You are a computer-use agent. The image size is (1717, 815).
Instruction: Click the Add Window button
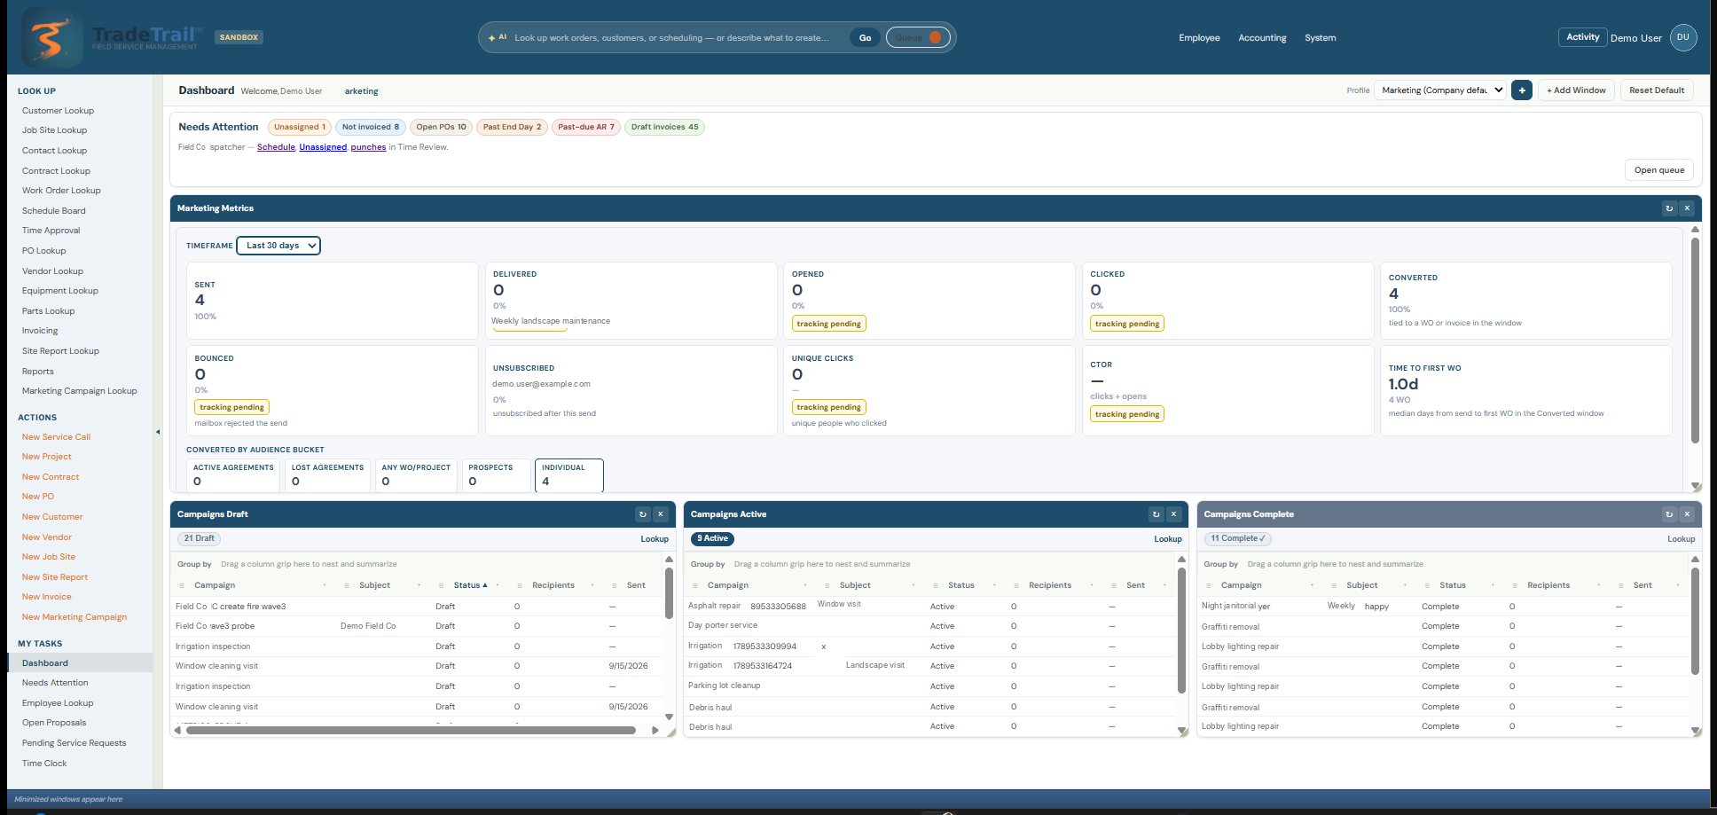[1576, 90]
